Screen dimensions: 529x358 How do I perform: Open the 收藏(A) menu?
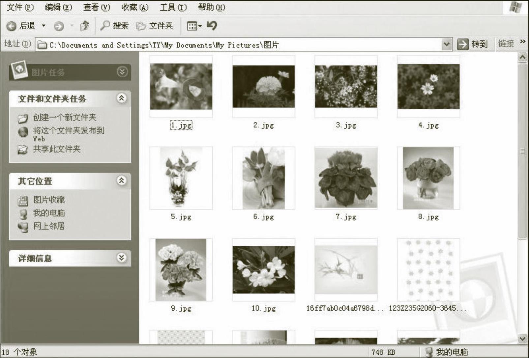[x=135, y=7]
